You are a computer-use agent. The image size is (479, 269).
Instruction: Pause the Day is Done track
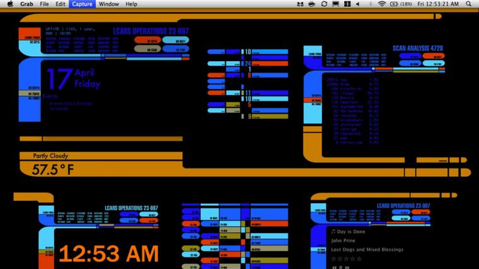click(341, 266)
